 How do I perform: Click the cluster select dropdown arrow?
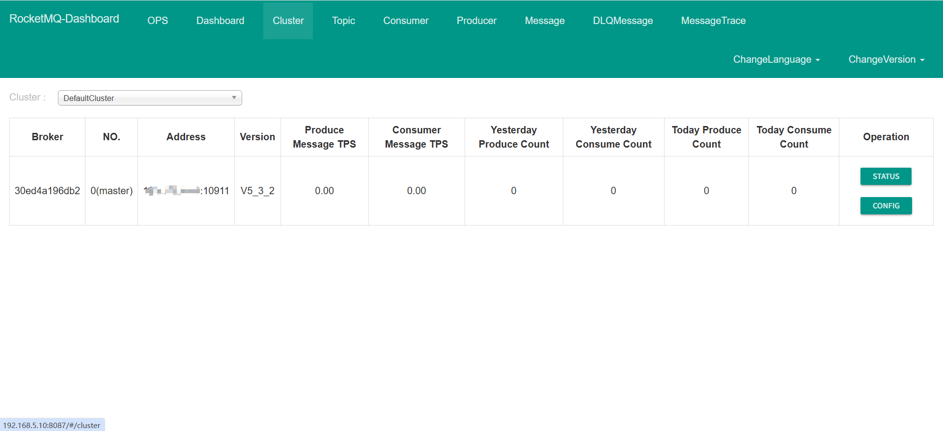(x=234, y=98)
